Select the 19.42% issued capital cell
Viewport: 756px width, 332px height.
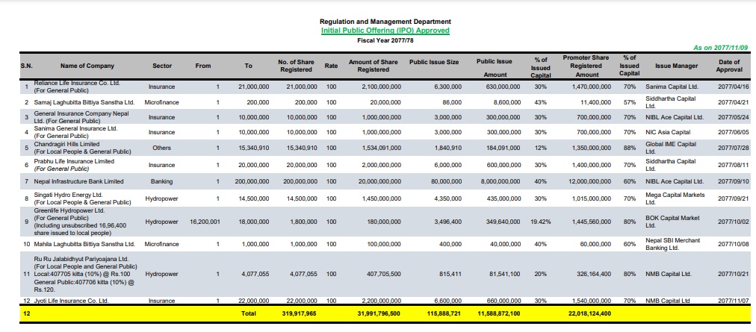(541, 222)
